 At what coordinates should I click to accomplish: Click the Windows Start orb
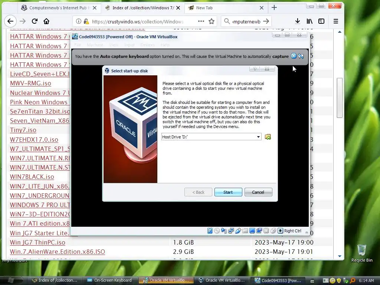[11, 281]
